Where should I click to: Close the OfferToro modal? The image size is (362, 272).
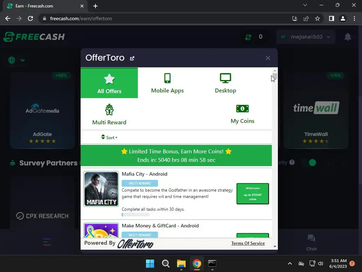click(x=268, y=58)
